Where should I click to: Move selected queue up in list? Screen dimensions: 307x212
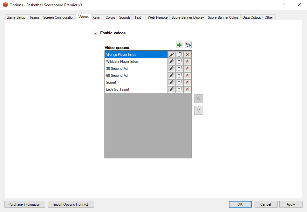pos(198,99)
